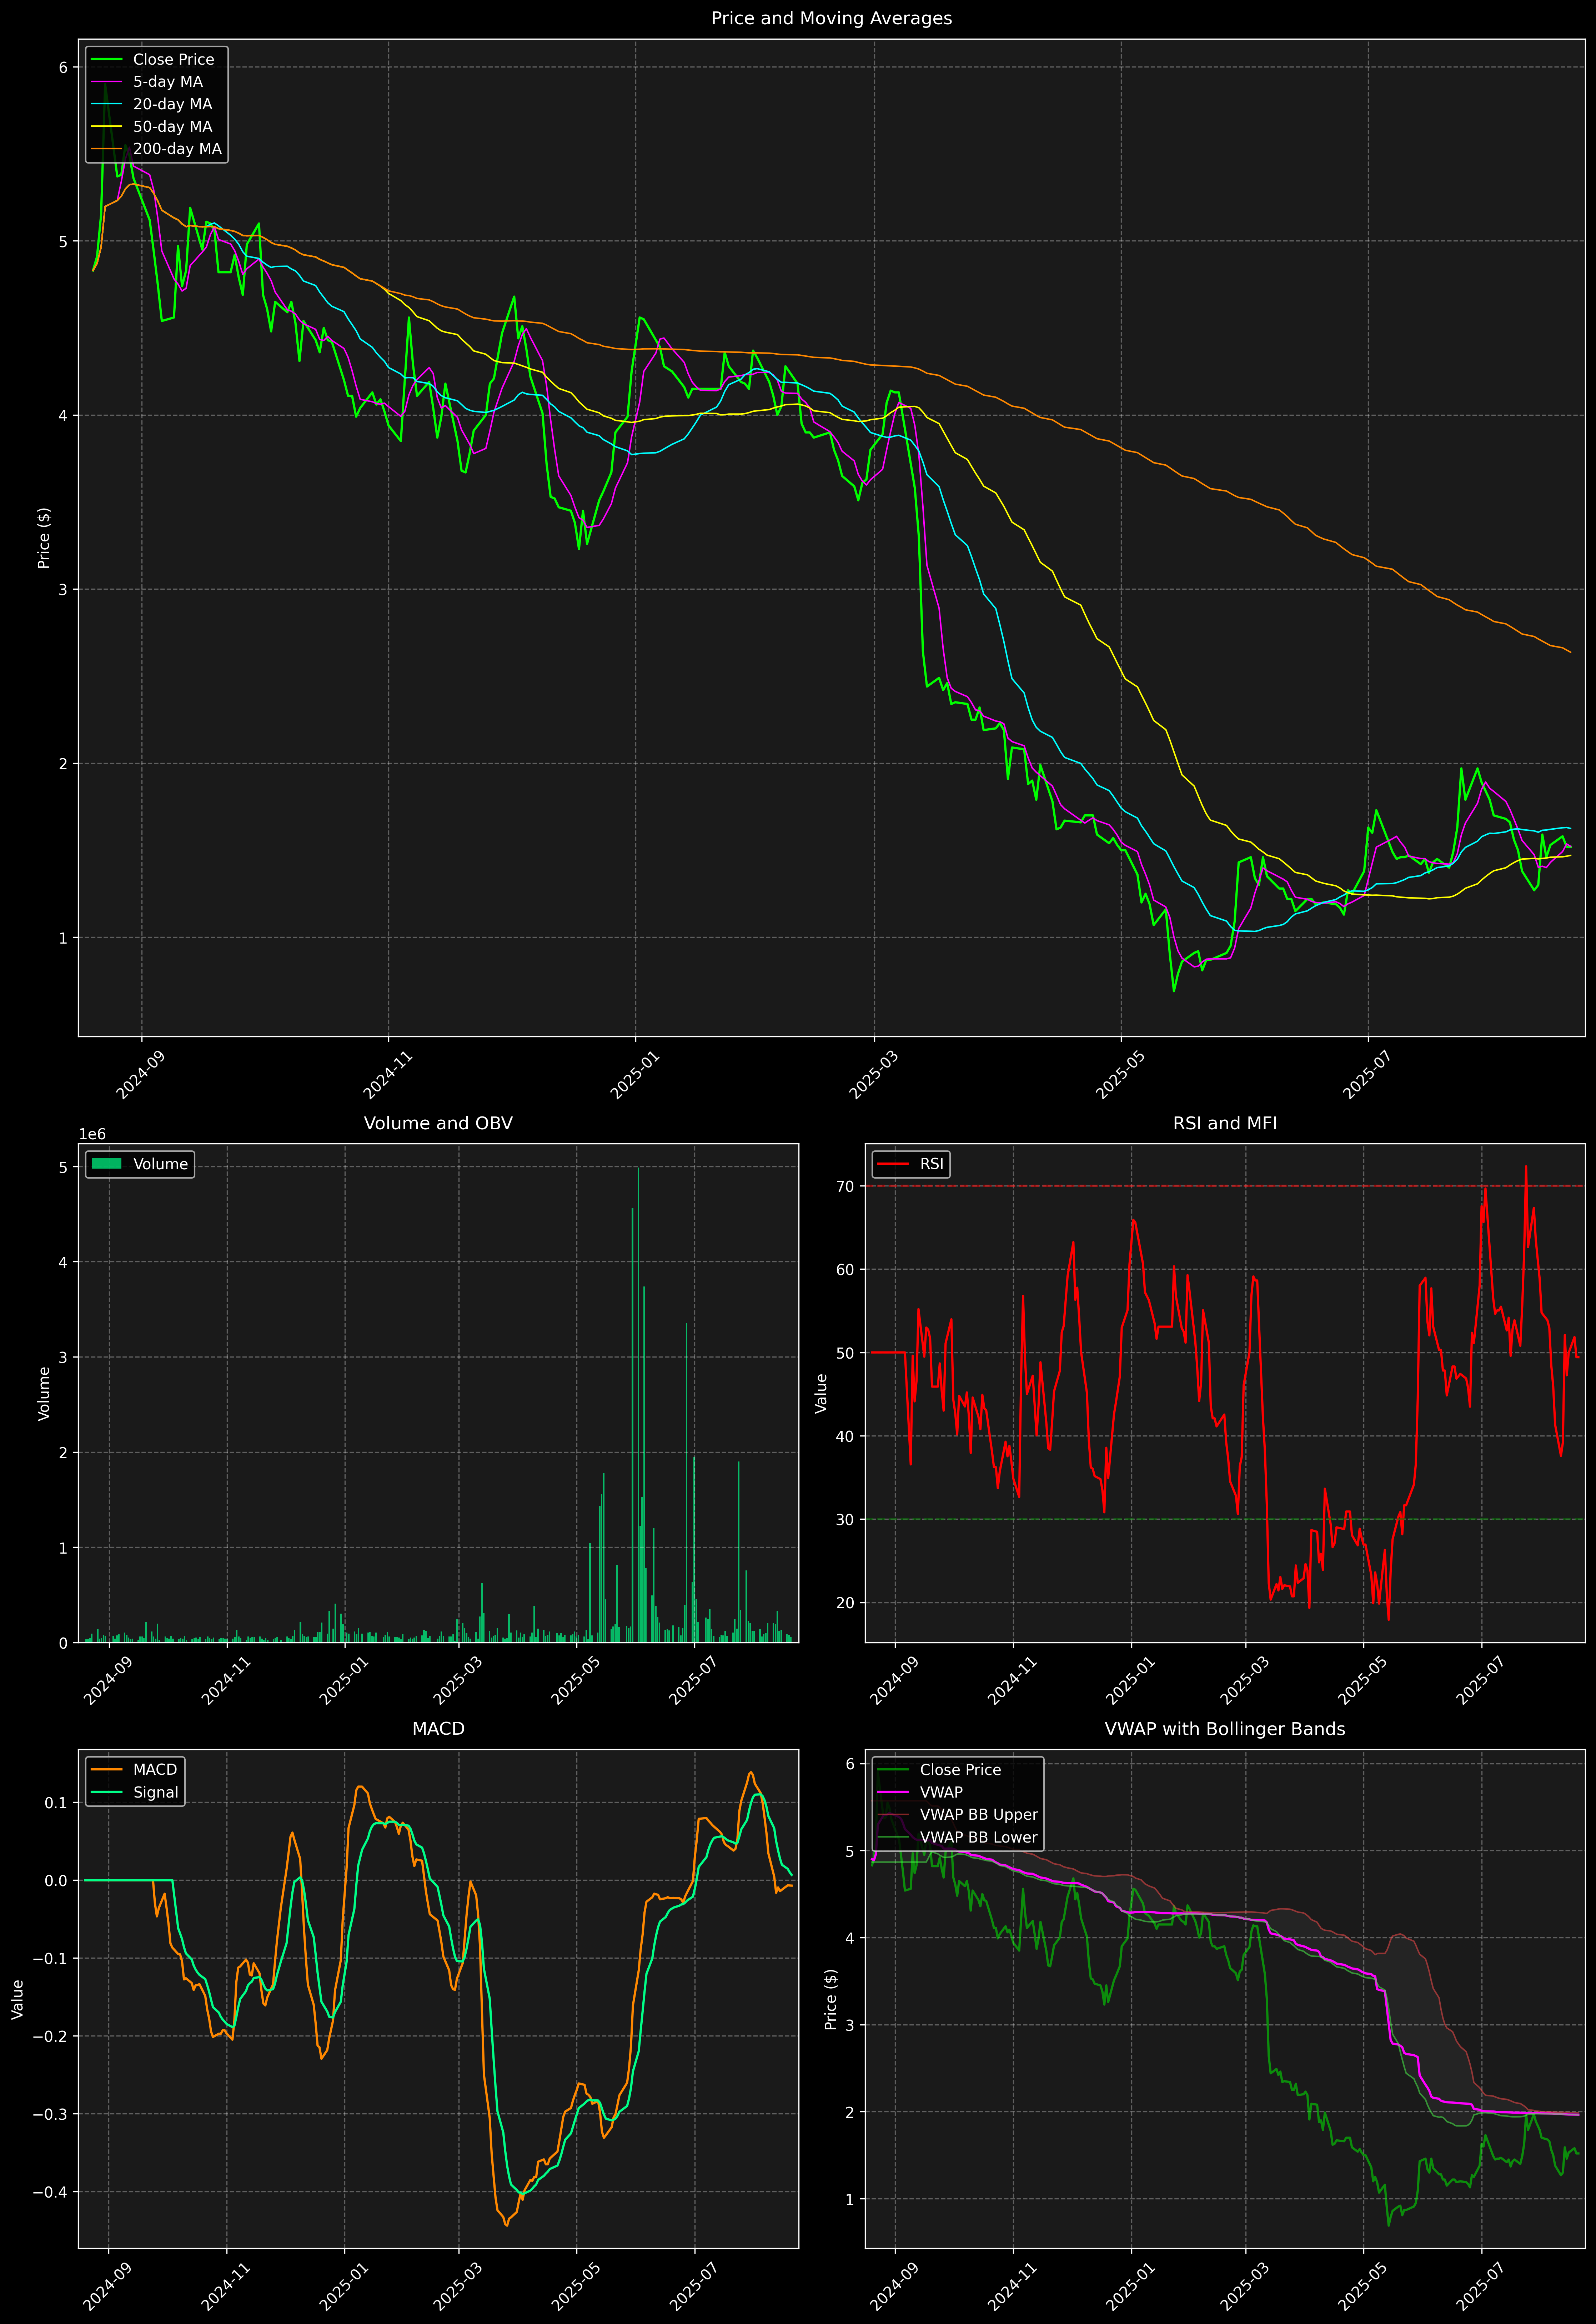Click the green Volume legend swatch
This screenshot has width=1596, height=2324.
[x=106, y=1164]
